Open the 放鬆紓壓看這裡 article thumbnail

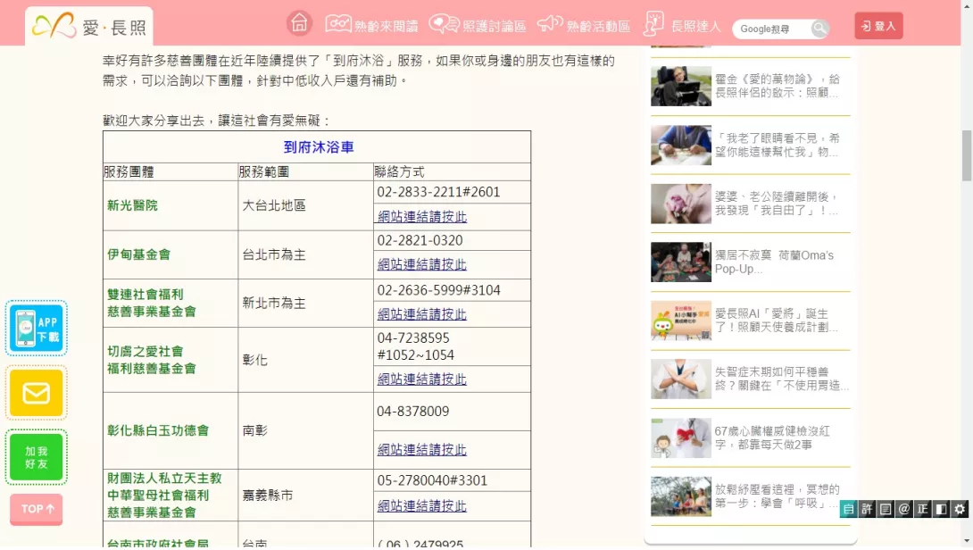pyautogui.click(x=681, y=496)
